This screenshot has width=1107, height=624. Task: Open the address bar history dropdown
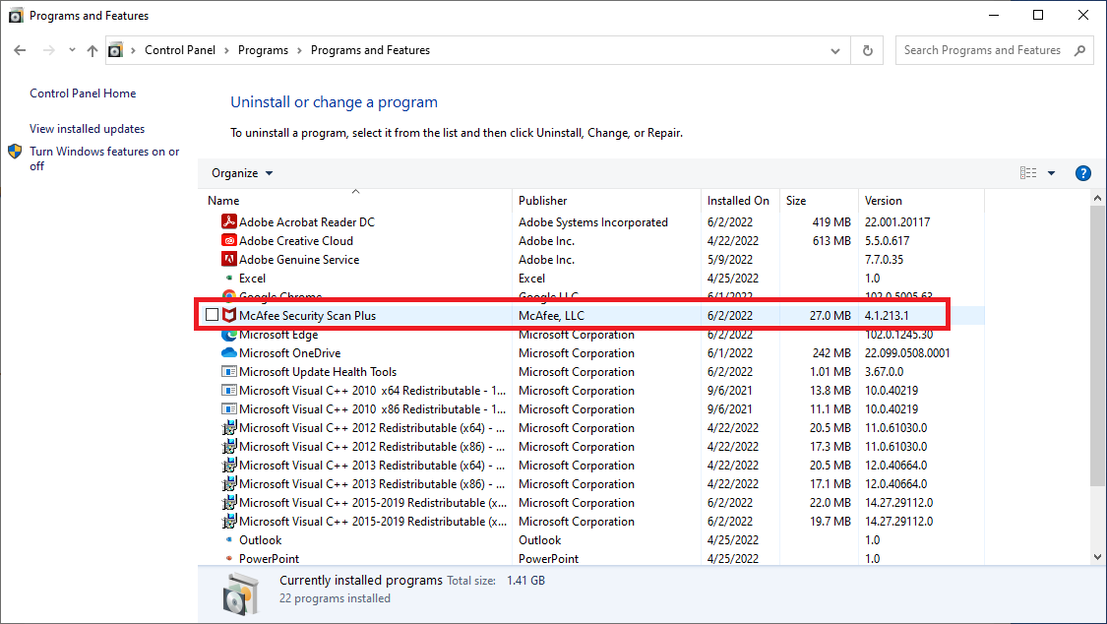834,49
